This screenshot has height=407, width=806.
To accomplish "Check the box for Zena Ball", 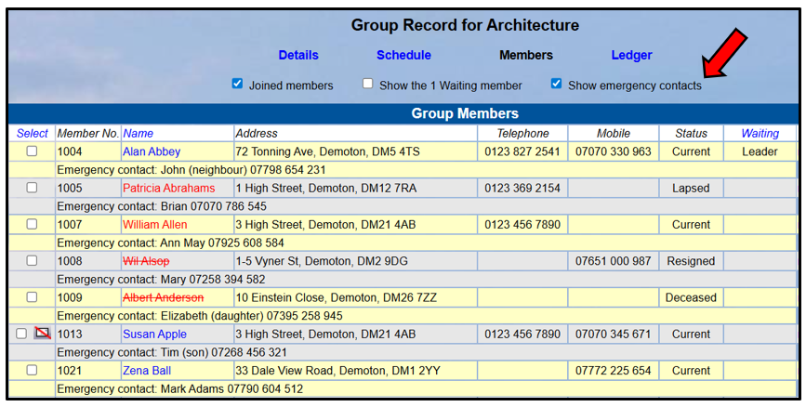I will 32,370.
